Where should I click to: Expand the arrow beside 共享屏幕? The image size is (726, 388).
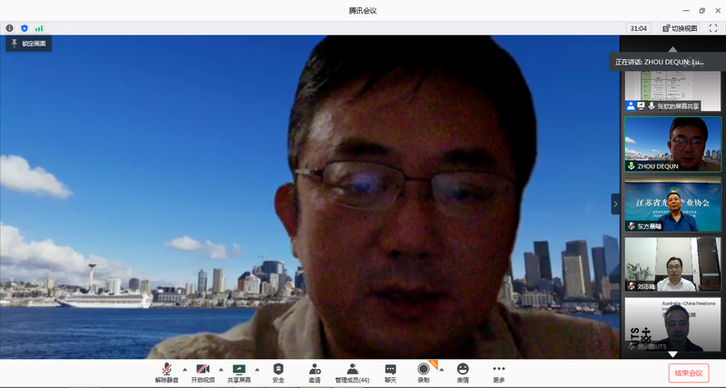257,370
